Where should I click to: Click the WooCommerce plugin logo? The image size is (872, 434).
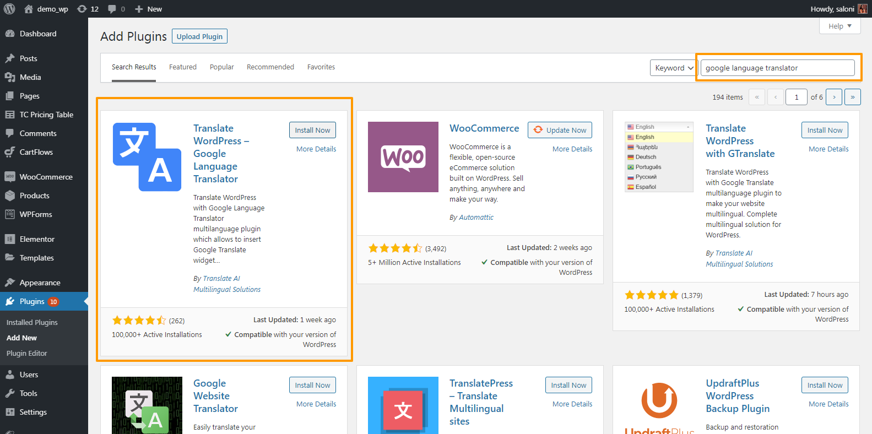tap(403, 157)
